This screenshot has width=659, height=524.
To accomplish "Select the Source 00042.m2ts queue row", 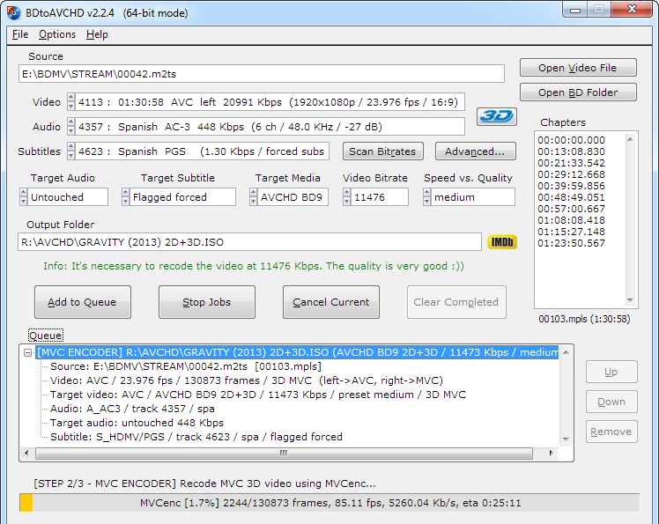I will 185,366.
